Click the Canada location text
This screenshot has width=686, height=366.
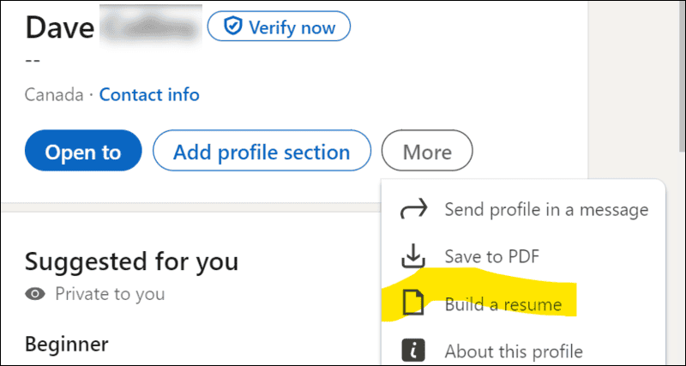(x=54, y=95)
